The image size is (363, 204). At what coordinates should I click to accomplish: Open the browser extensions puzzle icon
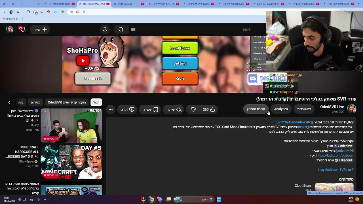pyautogui.click(x=28, y=12)
